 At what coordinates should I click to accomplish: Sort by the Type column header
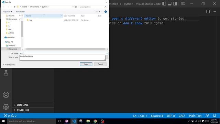(x=82, y=16)
